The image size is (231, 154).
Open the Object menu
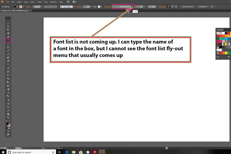(19, 2)
